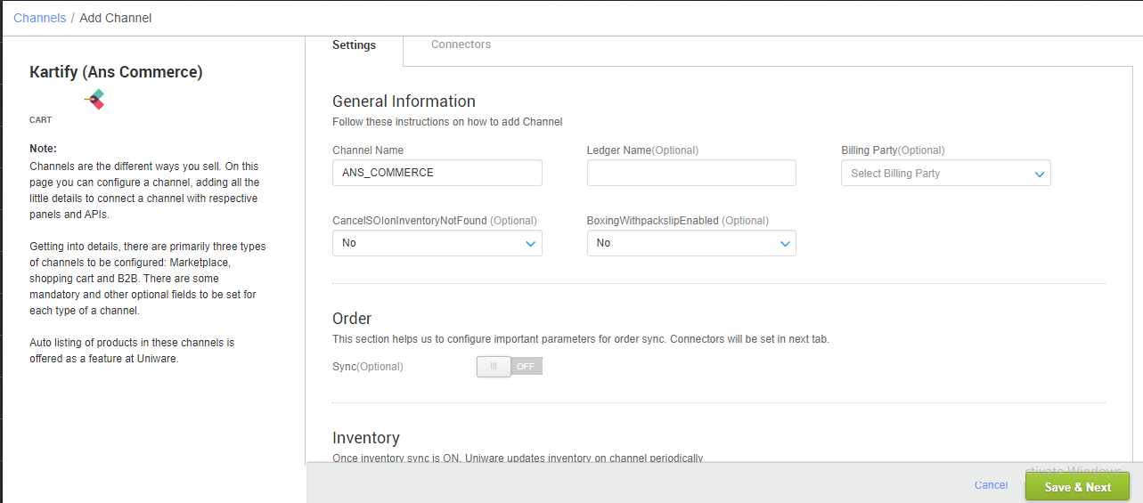Click the General Information heading

click(404, 101)
